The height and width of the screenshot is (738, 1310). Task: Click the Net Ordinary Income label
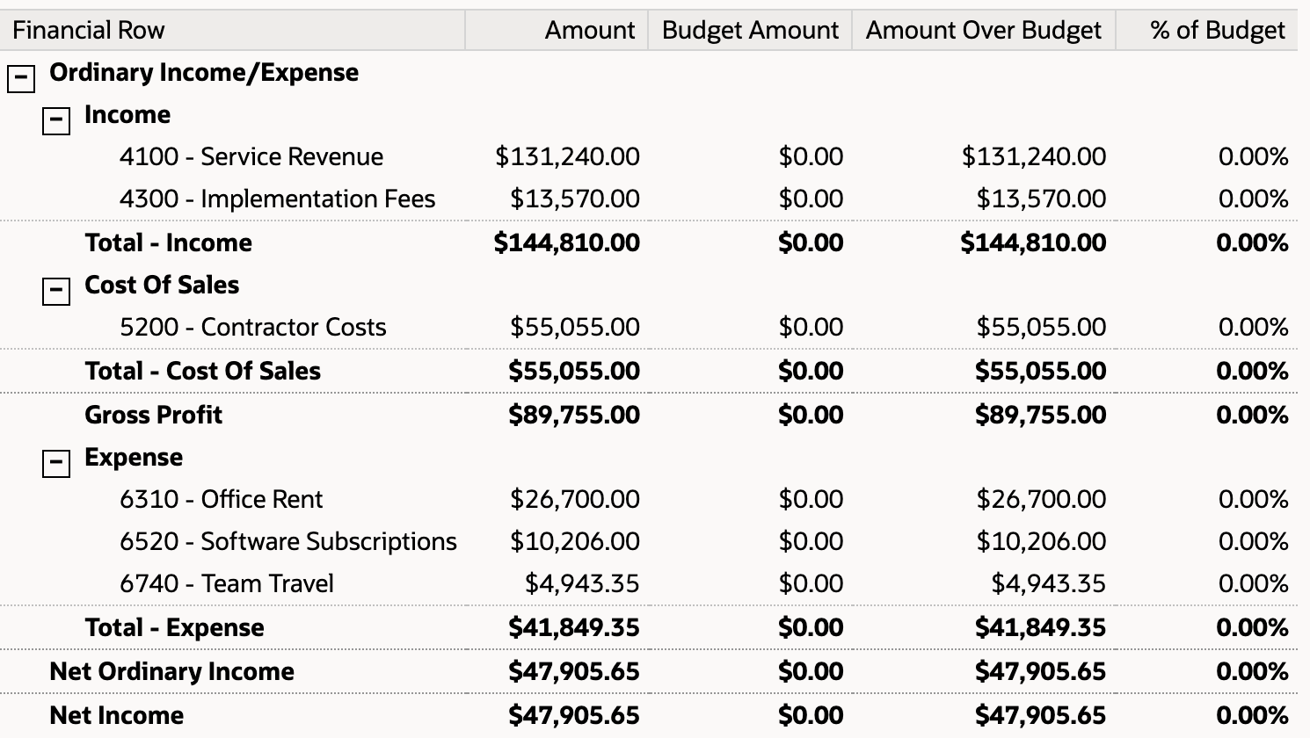coord(172,671)
